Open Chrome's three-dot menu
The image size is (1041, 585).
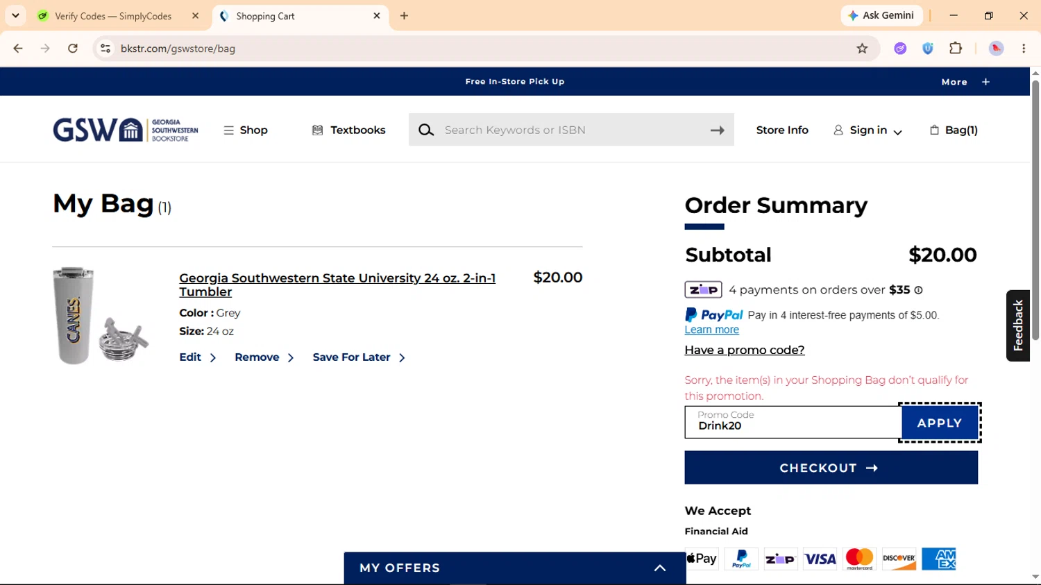click(1024, 49)
